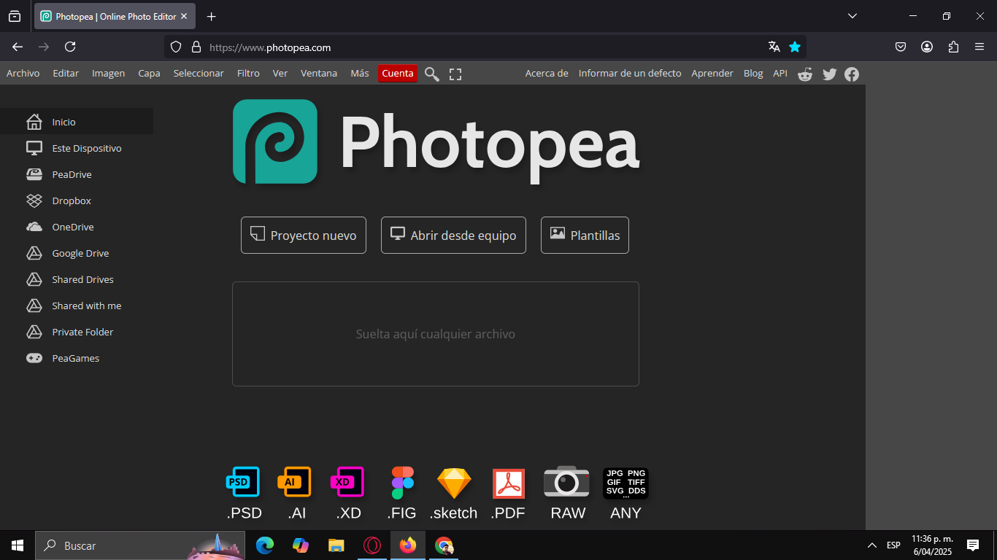Toggle fullscreen icon in Photopea menu bar

[455, 74]
